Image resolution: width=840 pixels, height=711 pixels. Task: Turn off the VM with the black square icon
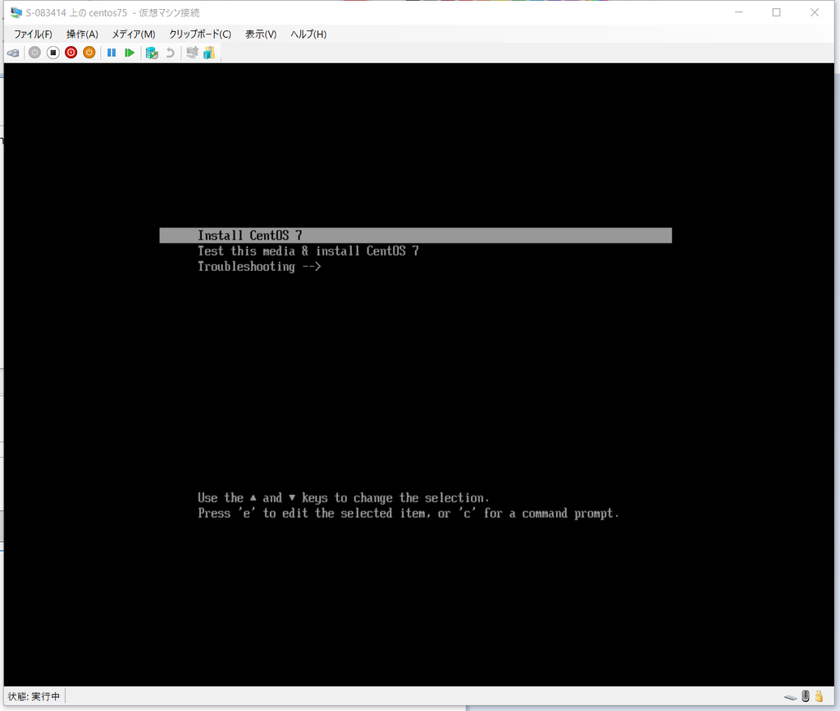[53, 53]
